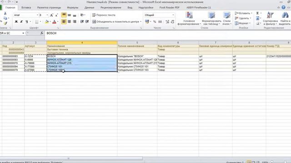Click the horizontal scrollbar at bottom
Image resolution: width=291 pixels, height=163 pixels.
[71, 158]
